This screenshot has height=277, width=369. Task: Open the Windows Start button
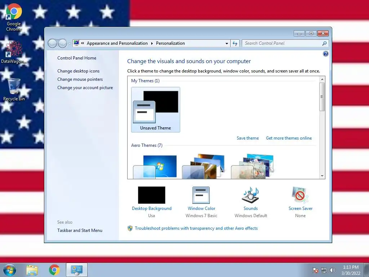(x=9, y=270)
